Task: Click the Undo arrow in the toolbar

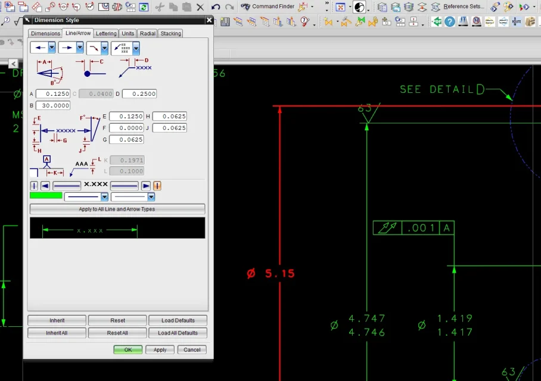Action: pos(215,7)
